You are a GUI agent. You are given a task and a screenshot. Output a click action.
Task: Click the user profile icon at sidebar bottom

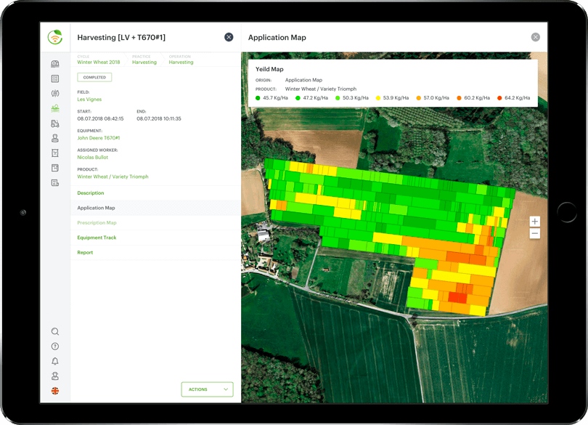[55, 376]
